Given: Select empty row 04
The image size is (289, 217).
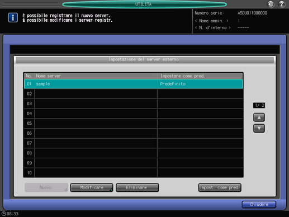Looking at the screenshot, I should pos(133,114).
